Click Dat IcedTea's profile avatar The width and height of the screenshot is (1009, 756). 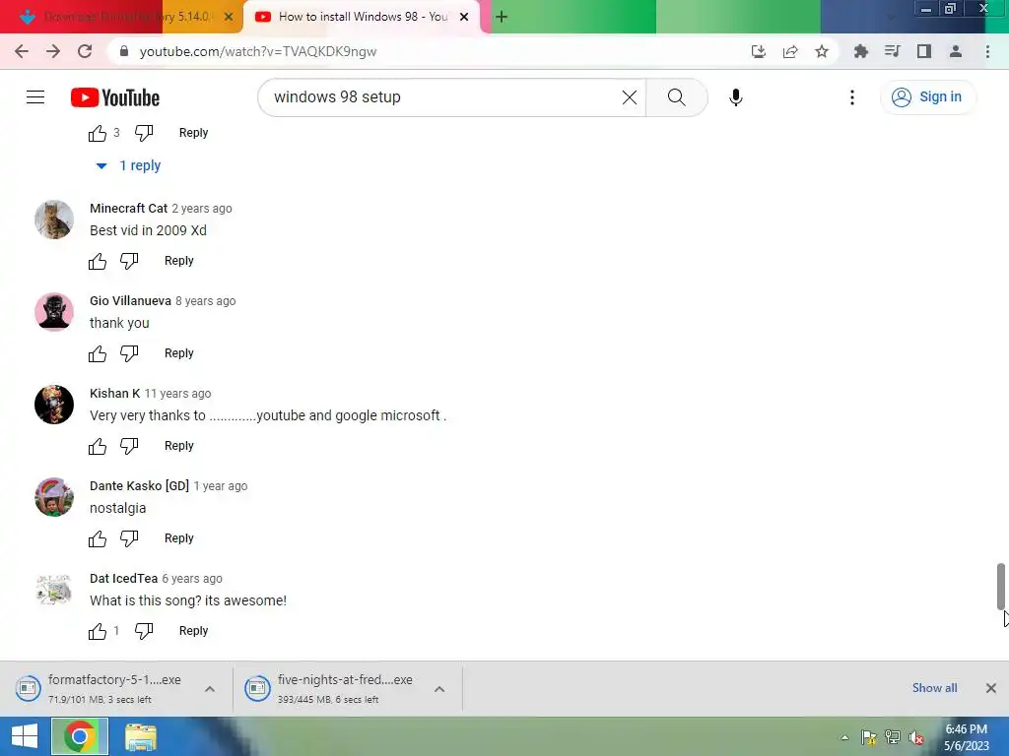(54, 590)
